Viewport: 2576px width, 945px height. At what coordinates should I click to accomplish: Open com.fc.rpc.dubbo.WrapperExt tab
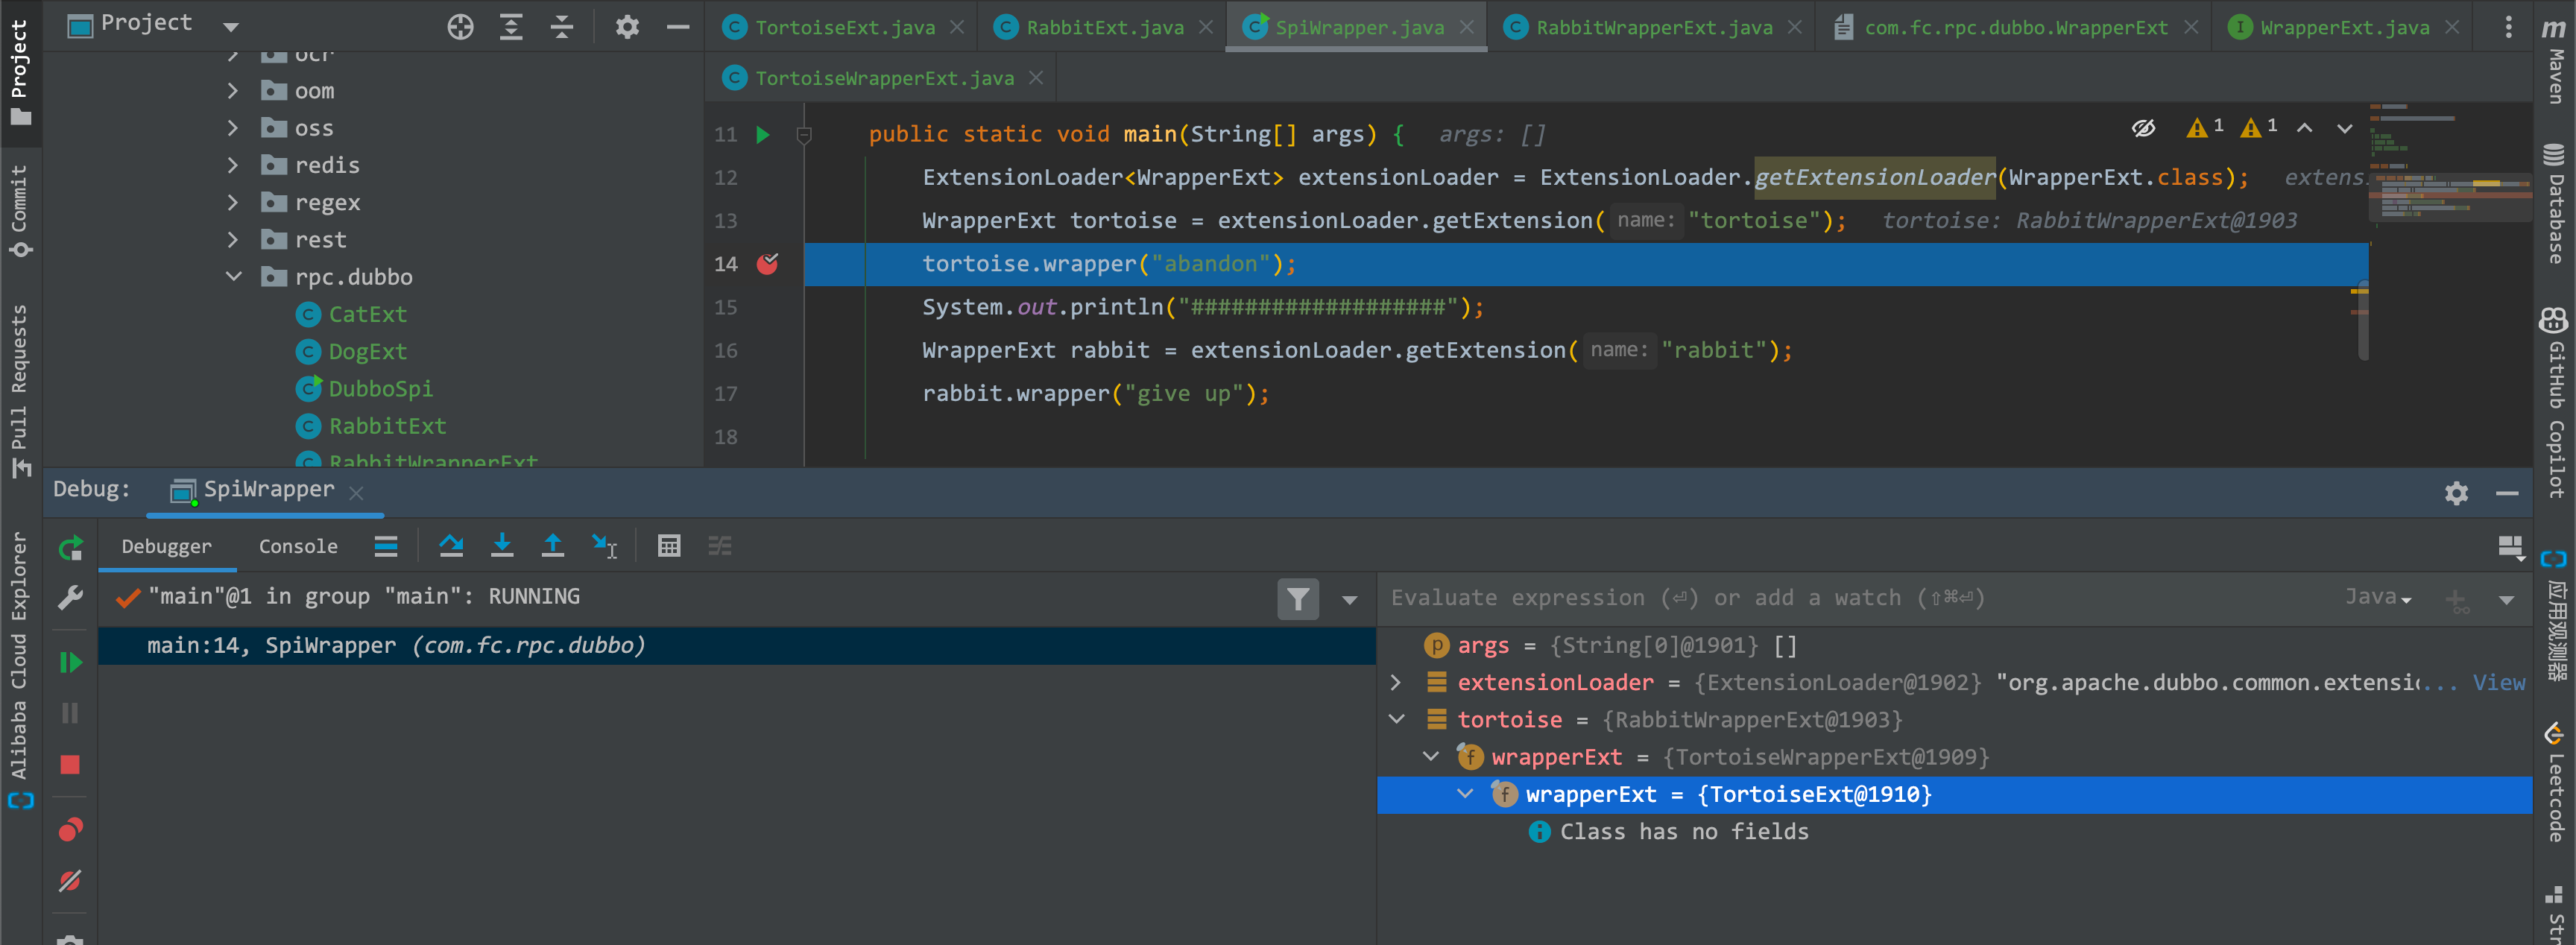pyautogui.click(x=2015, y=27)
